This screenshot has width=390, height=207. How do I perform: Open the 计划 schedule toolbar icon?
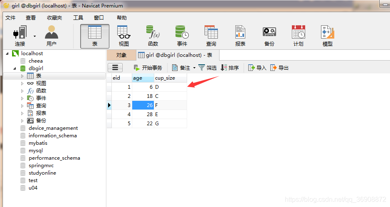(x=299, y=36)
